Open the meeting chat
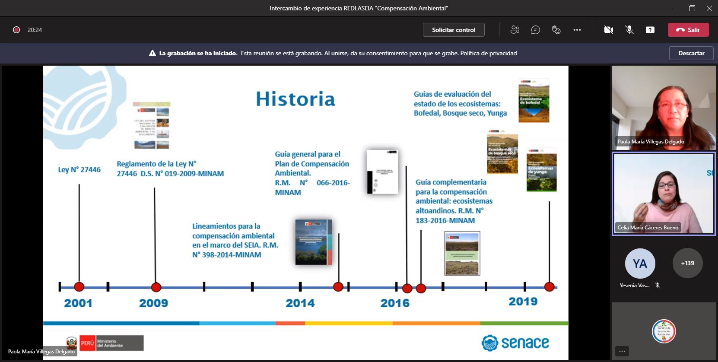The image size is (718, 362). (x=535, y=30)
